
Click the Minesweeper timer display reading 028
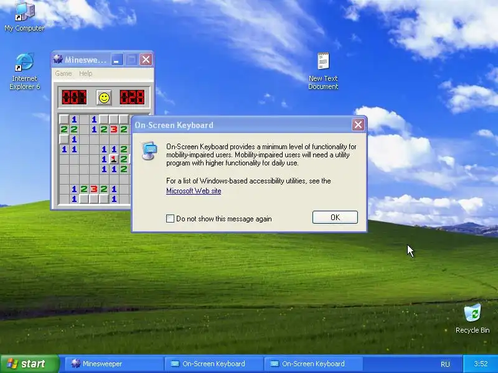(x=132, y=98)
